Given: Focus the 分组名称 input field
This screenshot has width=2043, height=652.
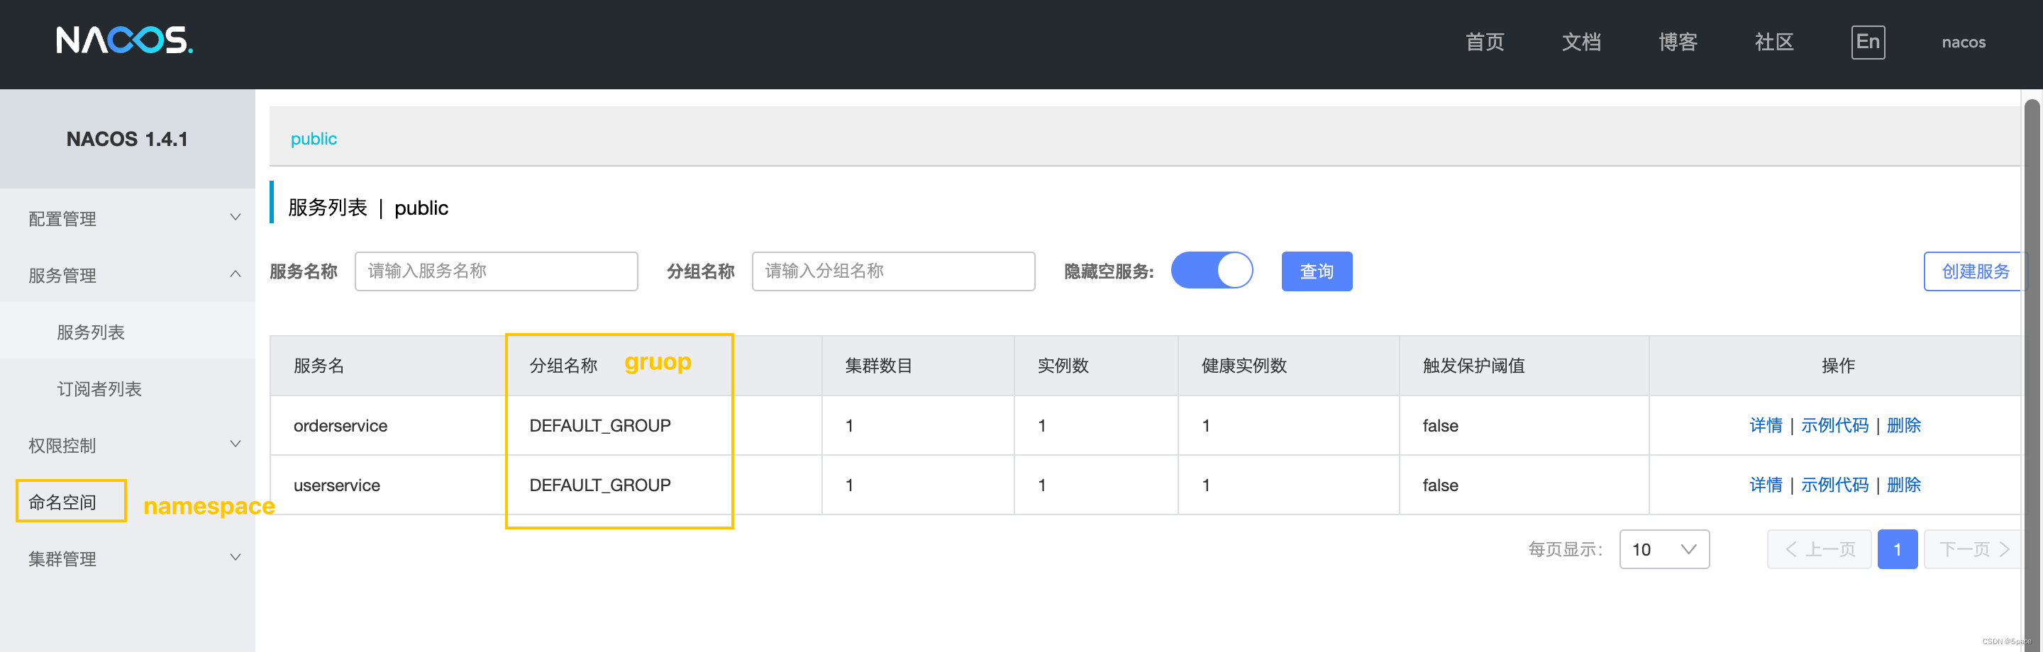Looking at the screenshot, I should [893, 271].
